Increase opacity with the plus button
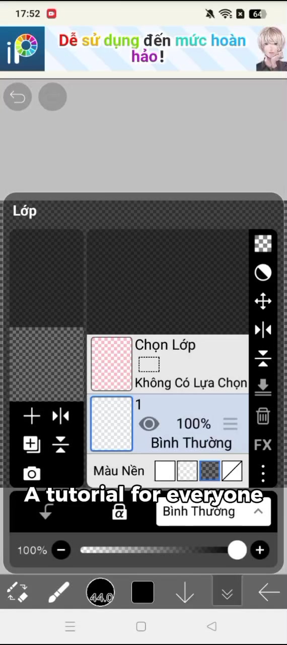 point(260,550)
